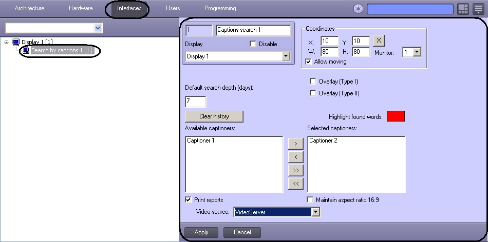Click the Cancel button
Image resolution: width=488 pixels, height=242 pixels.
242,232
